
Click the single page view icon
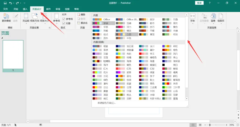click(x=193, y=125)
